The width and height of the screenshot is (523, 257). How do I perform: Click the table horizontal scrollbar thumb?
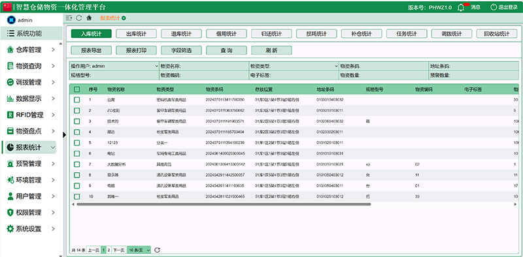[224, 204]
